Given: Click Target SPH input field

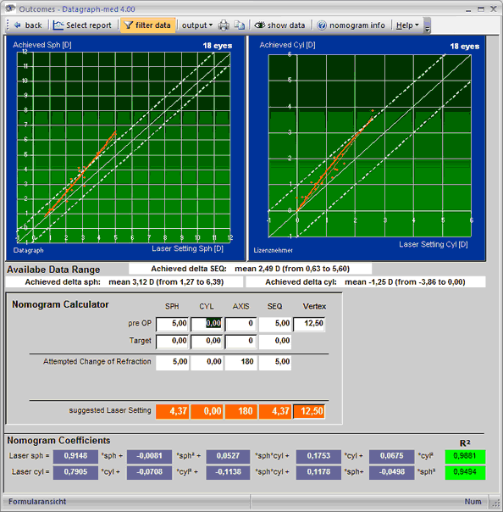Looking at the screenshot, I should 172,342.
